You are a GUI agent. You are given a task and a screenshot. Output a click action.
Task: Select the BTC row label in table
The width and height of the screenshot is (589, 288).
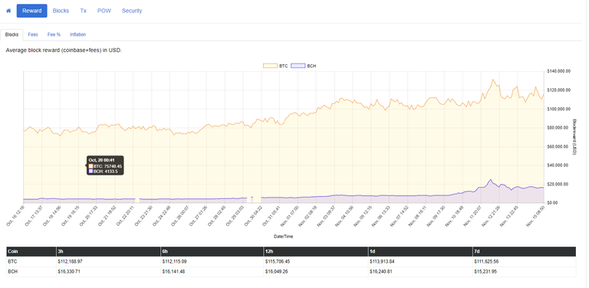click(12, 261)
